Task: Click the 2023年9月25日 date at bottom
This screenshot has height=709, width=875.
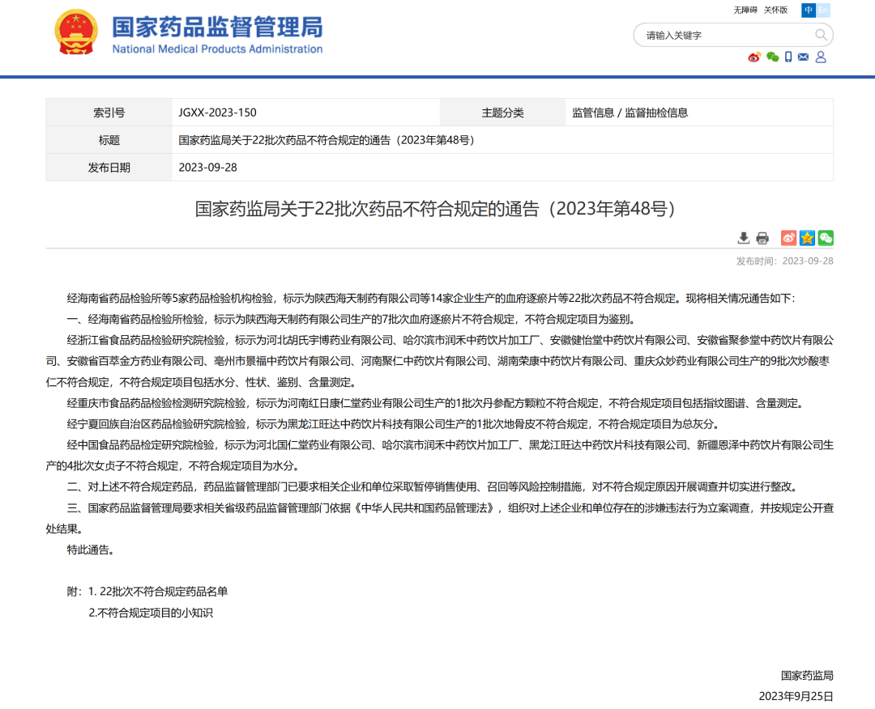Action: pos(796,696)
